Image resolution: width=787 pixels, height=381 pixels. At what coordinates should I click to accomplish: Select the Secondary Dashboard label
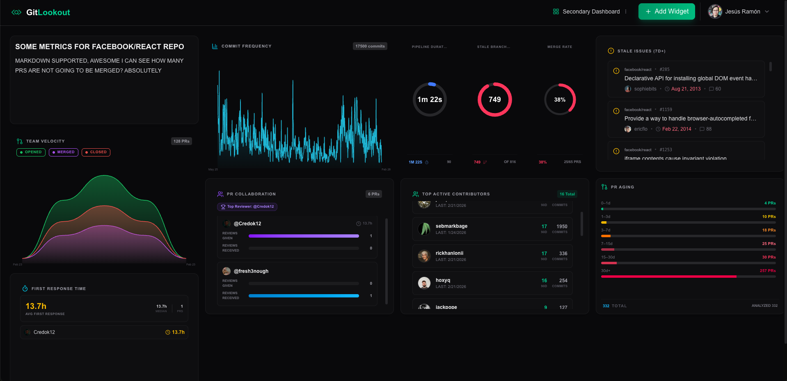591,11
